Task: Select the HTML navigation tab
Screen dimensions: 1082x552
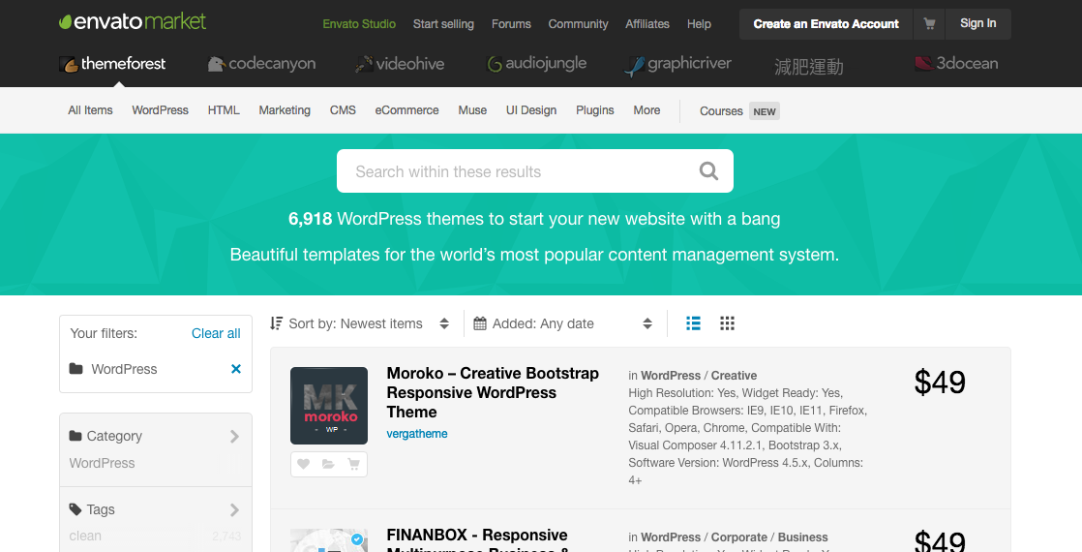Action: (x=224, y=109)
